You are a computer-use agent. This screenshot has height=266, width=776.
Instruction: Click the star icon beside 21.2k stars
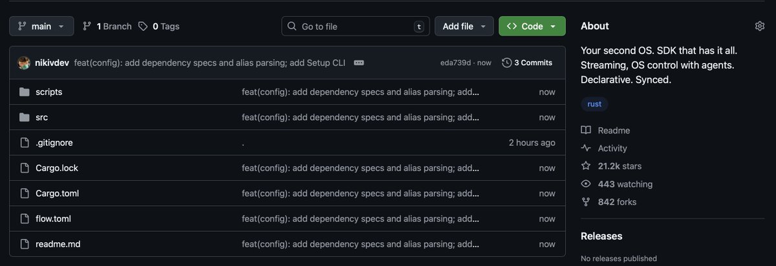(x=586, y=166)
